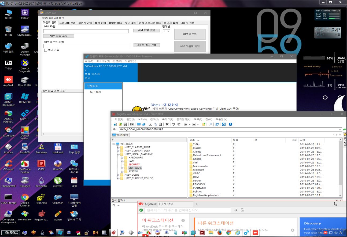The height and width of the screenshot is (237, 347).
Task: Open the 단계별 index combo box in DISM GUI
Action: click(x=167, y=31)
